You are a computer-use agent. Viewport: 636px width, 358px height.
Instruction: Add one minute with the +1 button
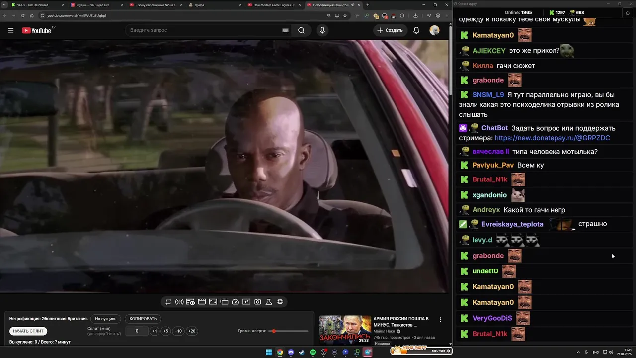point(155,331)
